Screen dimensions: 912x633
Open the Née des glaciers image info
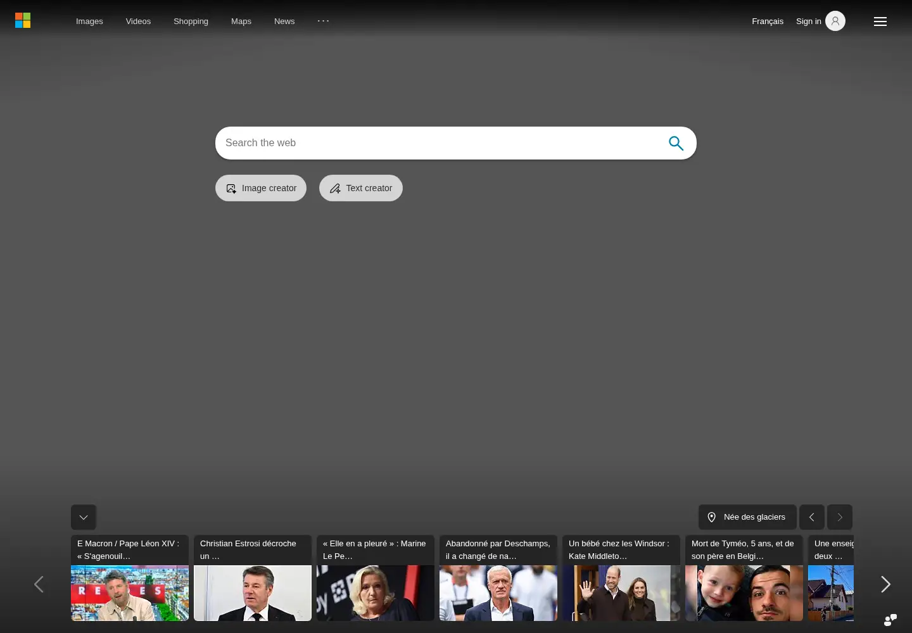click(747, 517)
